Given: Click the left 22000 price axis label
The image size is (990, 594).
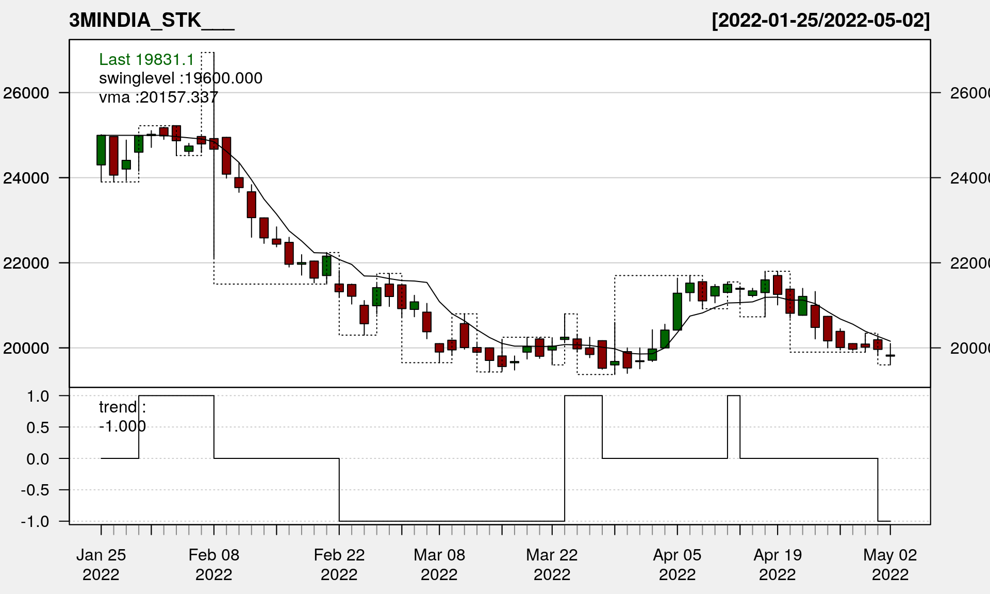Looking at the screenshot, I should point(26,263).
